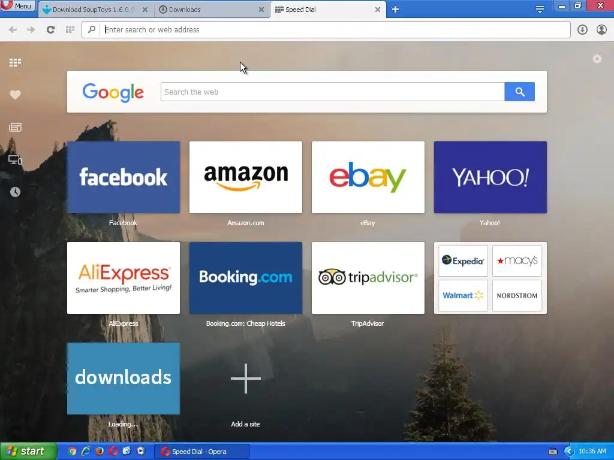
Task: Open Speed Dial from sidebar grid icon
Action: (x=15, y=62)
